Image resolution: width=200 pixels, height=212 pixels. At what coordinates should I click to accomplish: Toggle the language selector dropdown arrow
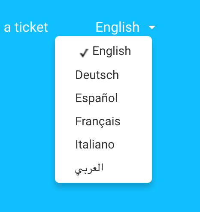pos(152,27)
